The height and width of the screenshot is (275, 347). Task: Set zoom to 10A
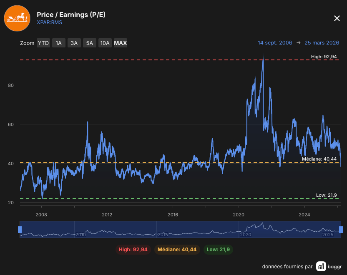pos(105,43)
